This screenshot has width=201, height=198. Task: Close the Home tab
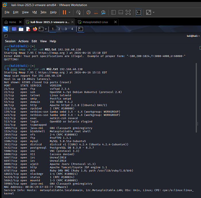tap(20, 22)
